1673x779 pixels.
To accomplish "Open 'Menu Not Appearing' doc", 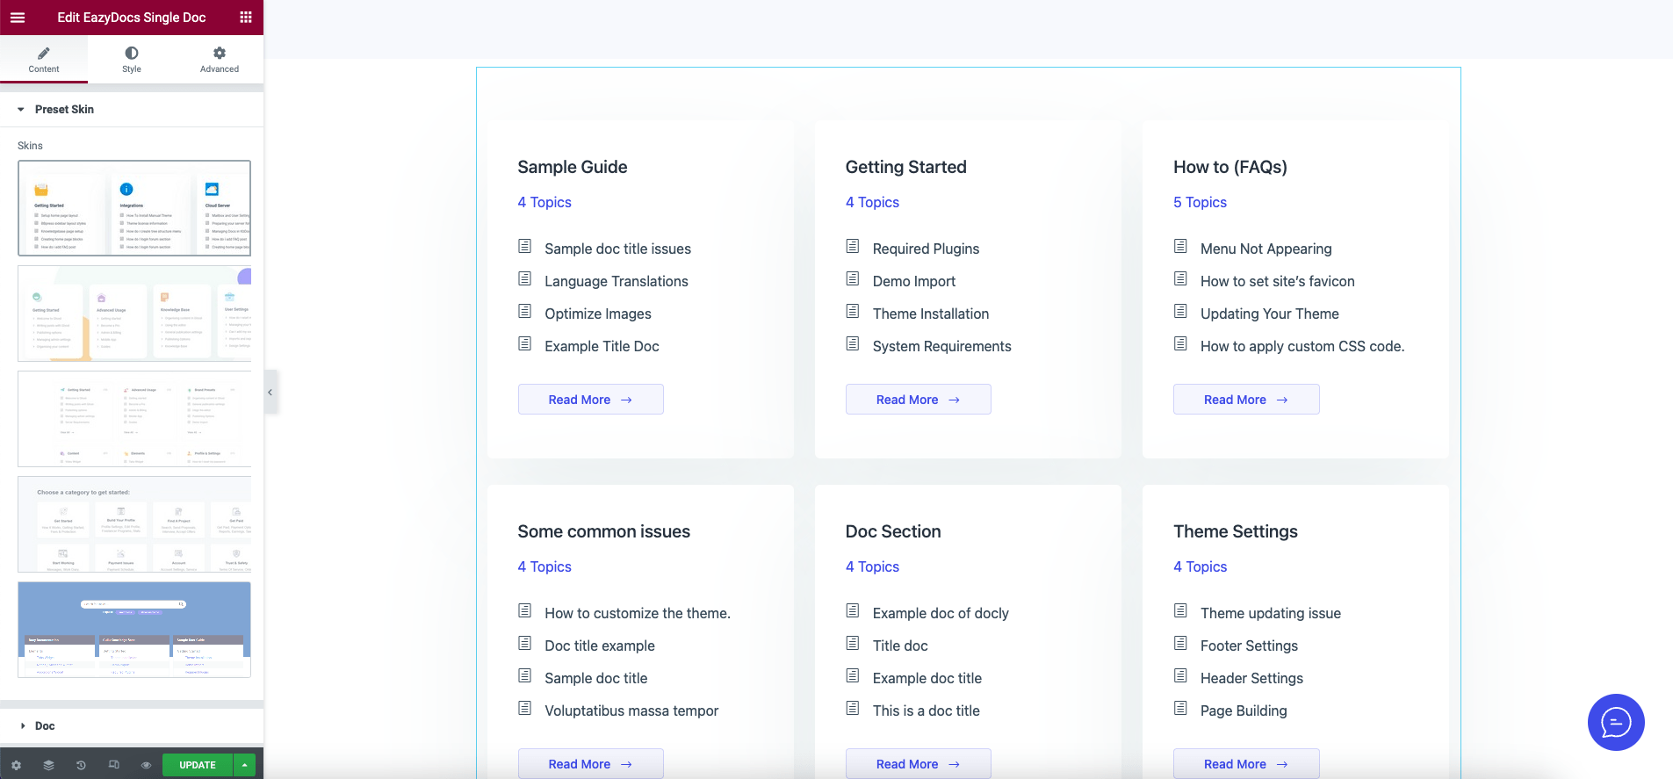I will (x=1266, y=249).
